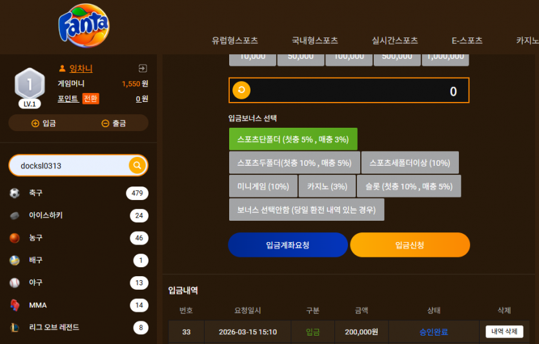Open the 유럽형스포츠 menu
Viewport: 539px width, 344px height.
(x=235, y=41)
